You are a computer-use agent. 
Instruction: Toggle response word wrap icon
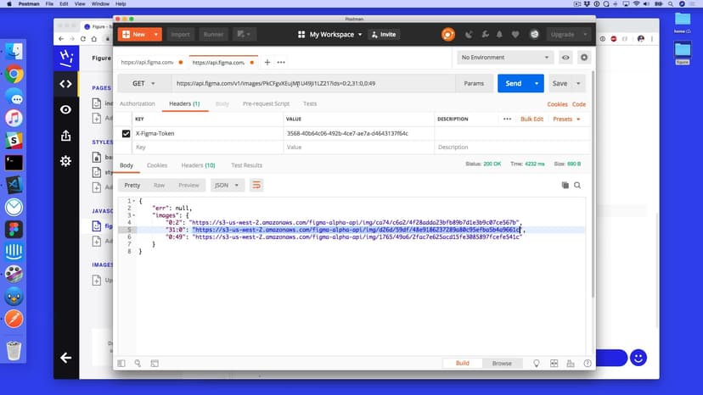click(x=256, y=185)
